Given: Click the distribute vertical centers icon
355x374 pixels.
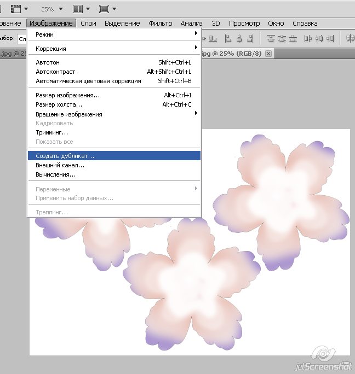Looking at the screenshot, I should [x=282, y=38].
